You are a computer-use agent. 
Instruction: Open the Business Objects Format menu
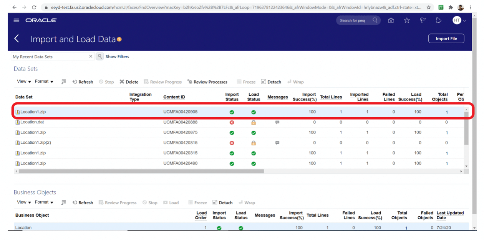click(44, 202)
